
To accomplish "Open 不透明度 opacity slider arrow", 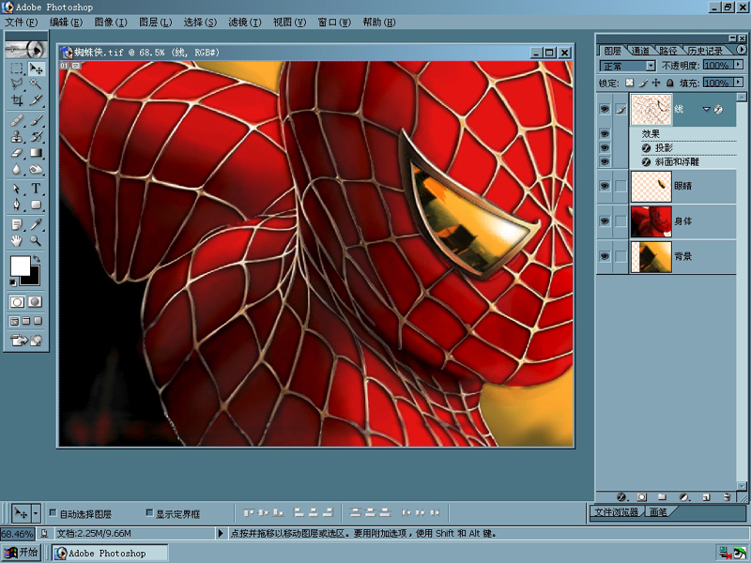I will coord(739,65).
